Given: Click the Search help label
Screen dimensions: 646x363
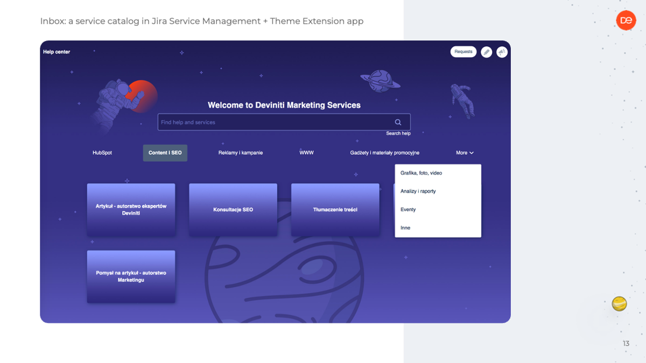Looking at the screenshot, I should [398, 133].
